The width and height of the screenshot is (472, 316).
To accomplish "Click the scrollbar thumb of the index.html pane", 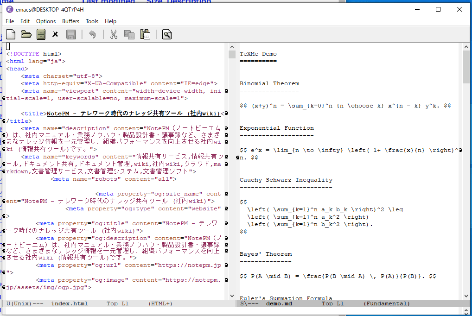I will 232,55.
